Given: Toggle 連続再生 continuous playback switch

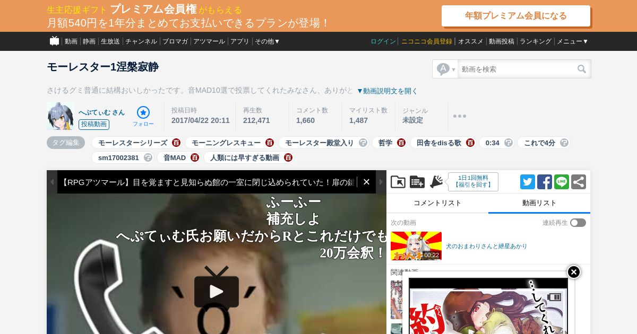Looking at the screenshot, I should pyautogui.click(x=578, y=223).
